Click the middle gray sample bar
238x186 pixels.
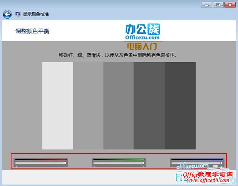click(x=119, y=106)
